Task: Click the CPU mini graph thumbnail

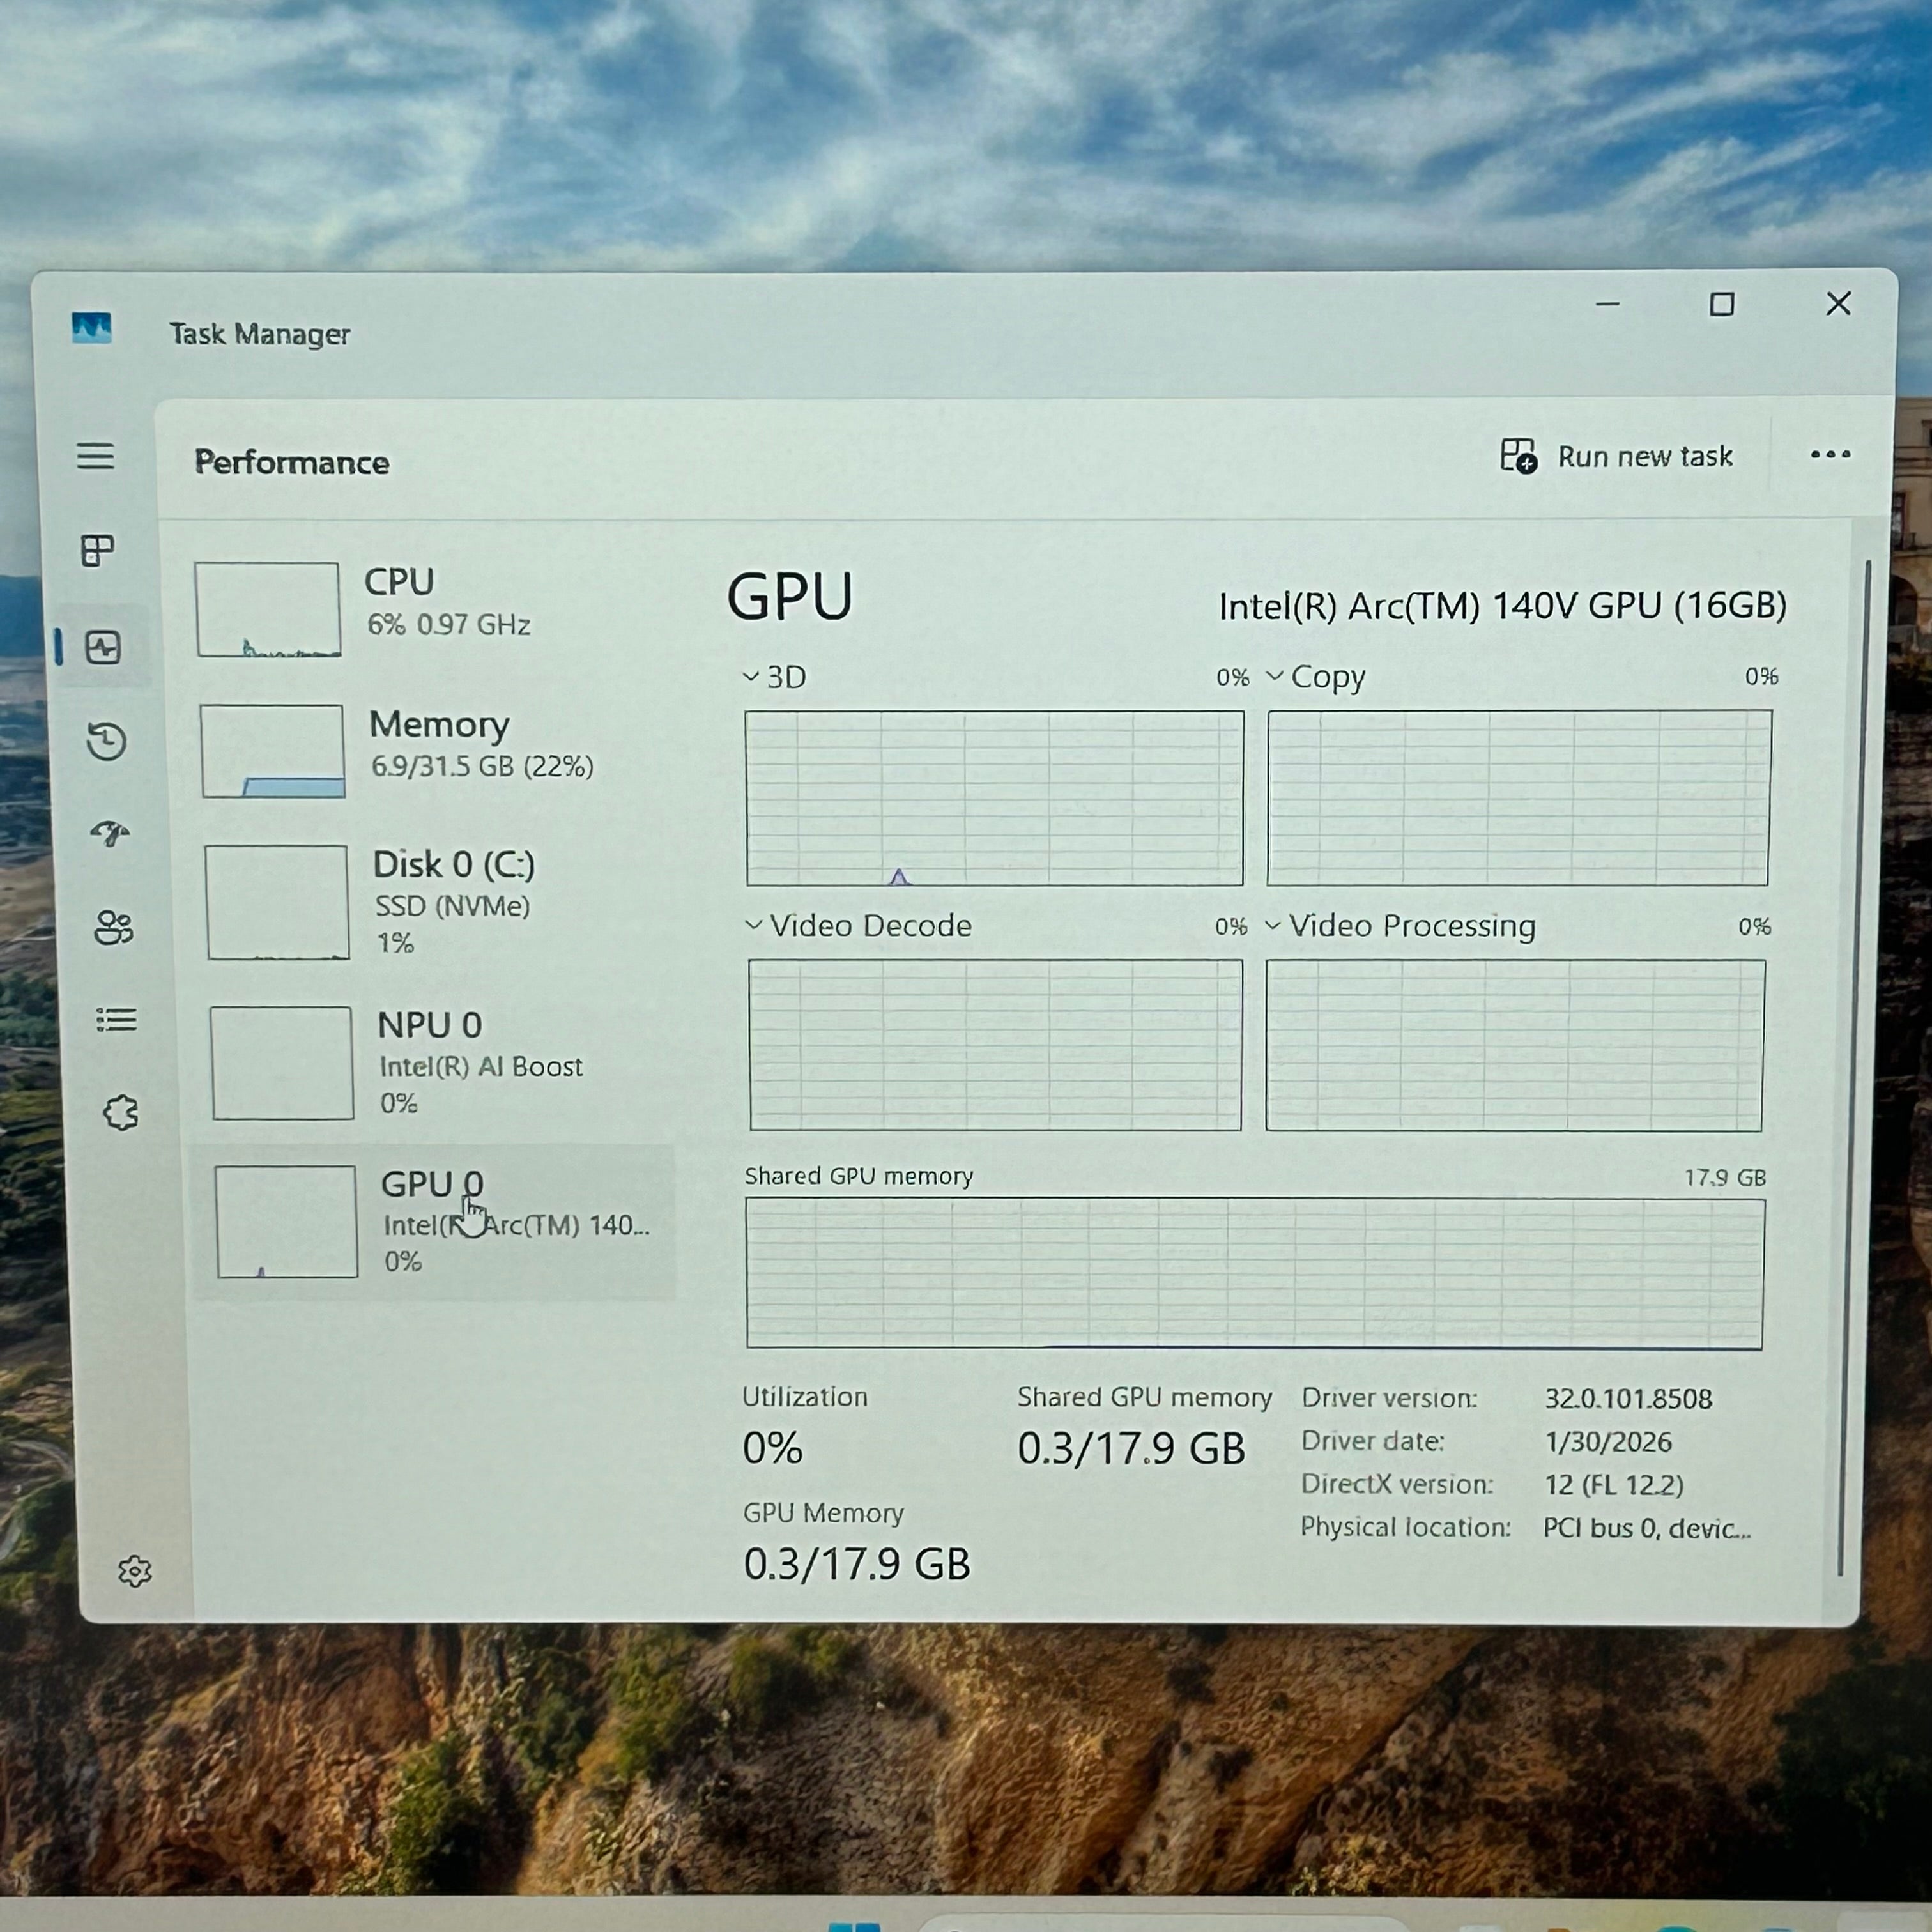Action: (268, 609)
